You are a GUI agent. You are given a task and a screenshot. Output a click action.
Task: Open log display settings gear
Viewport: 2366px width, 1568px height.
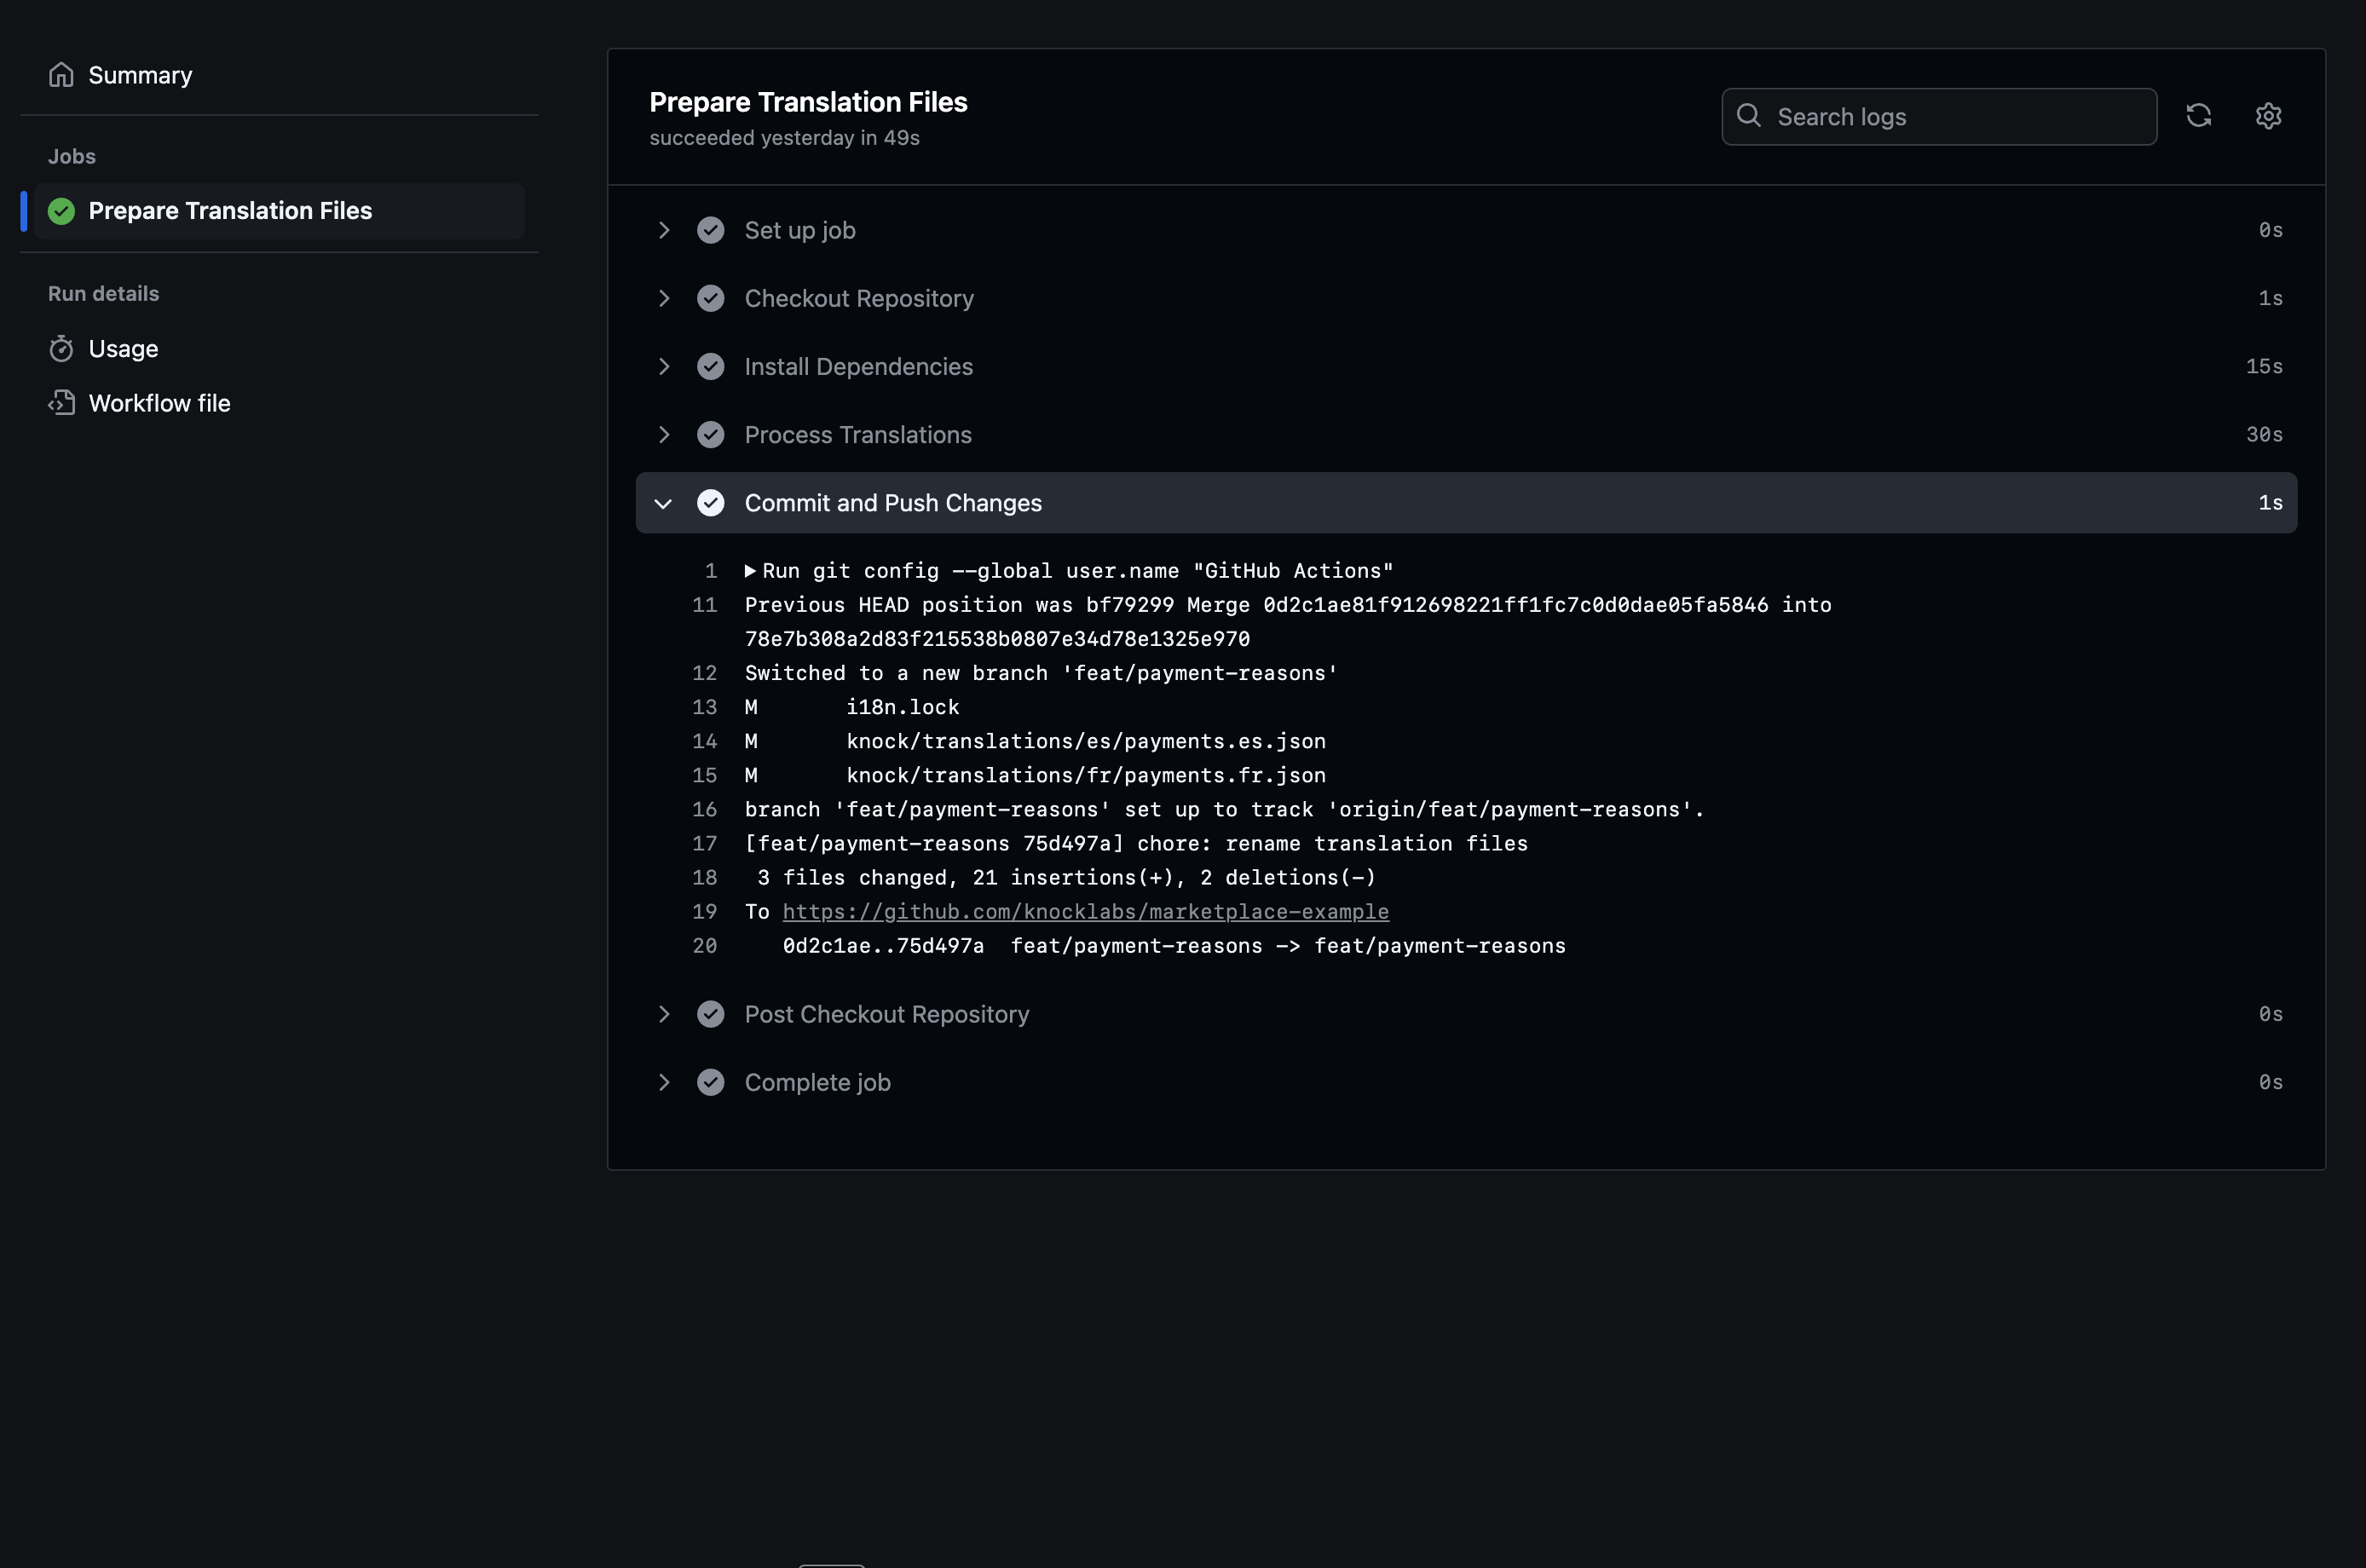pyautogui.click(x=2268, y=116)
